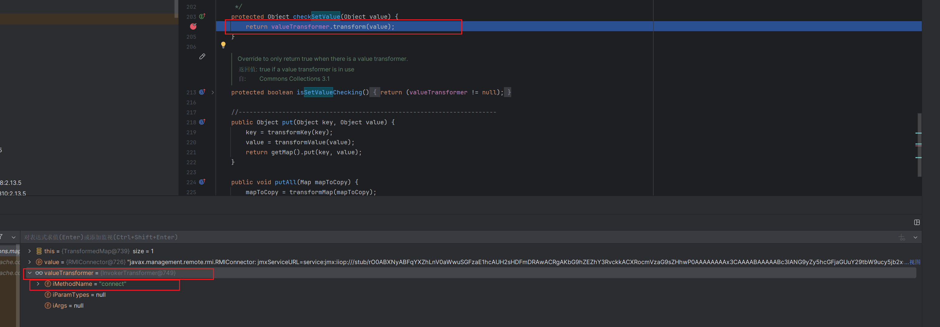Viewport: 940px width, 327px height.
Task: Open the '视图' link at the end of value
Action: pos(915,262)
